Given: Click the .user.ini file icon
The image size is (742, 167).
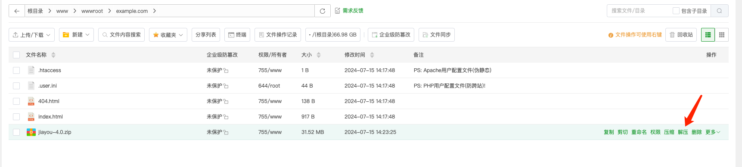Looking at the screenshot, I should coord(31,85).
